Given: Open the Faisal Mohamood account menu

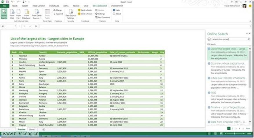Looking at the screenshot, I should pyautogui.click(x=232, y=6).
